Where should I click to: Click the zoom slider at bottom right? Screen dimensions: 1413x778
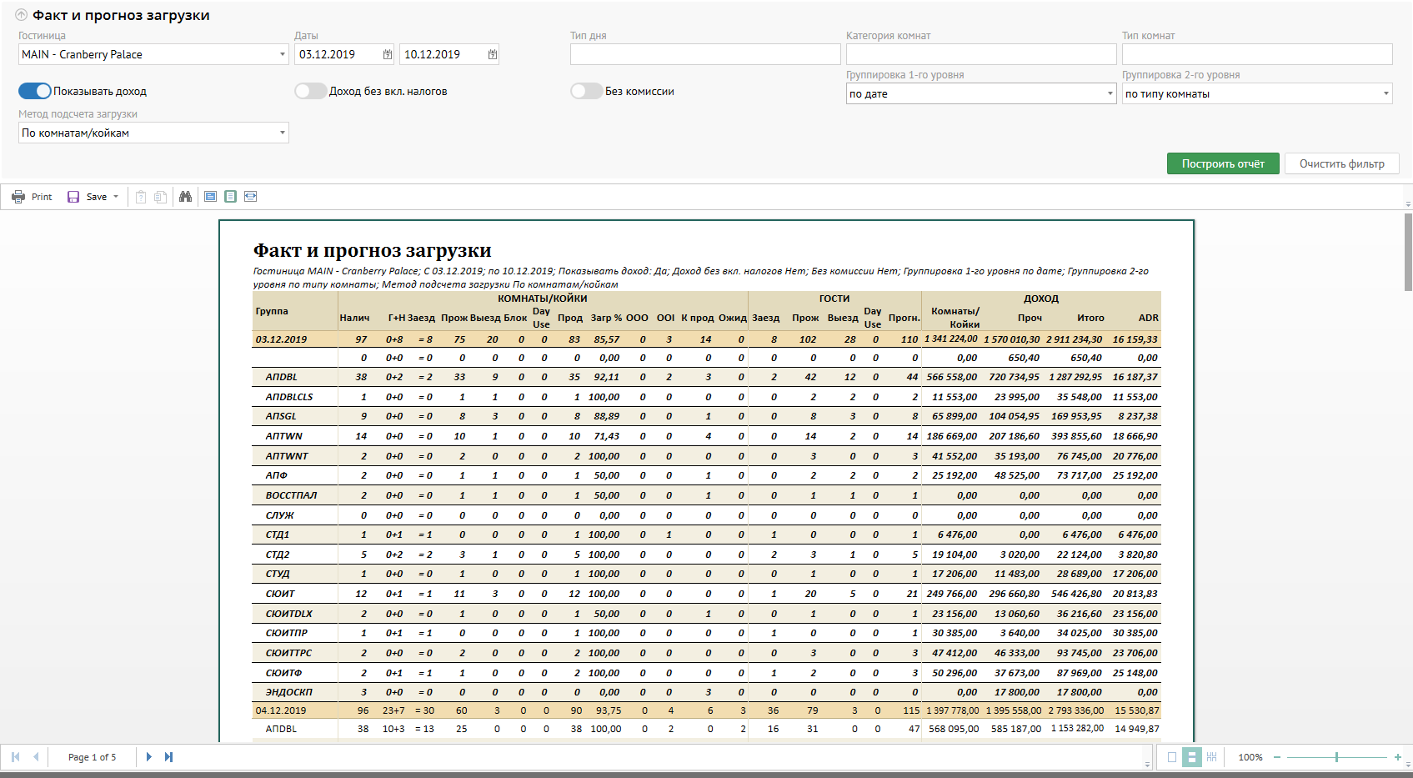[x=1336, y=757]
